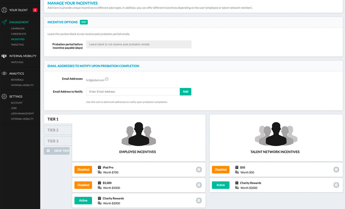Toggle the Disabled status for $5,000 incentive
Screen dimensions: 345x209
(x=83, y=185)
